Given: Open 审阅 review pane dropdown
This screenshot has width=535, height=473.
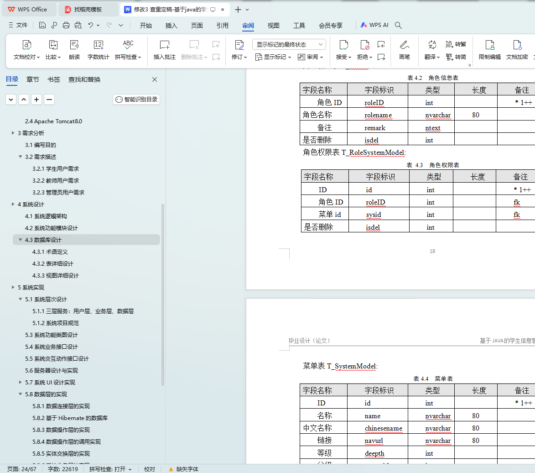Looking at the screenshot, I should click(310, 57).
